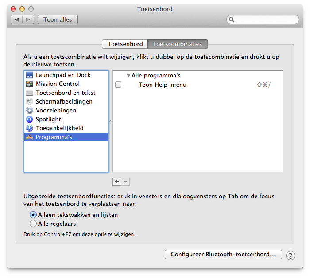Select Spotlight label in list

[48, 120]
